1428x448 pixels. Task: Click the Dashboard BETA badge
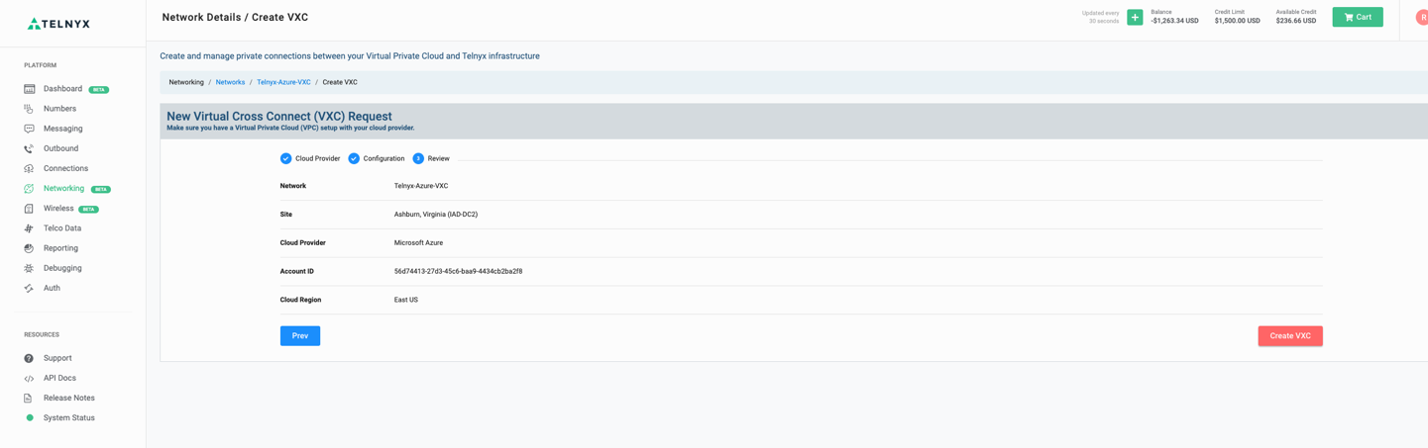(99, 90)
